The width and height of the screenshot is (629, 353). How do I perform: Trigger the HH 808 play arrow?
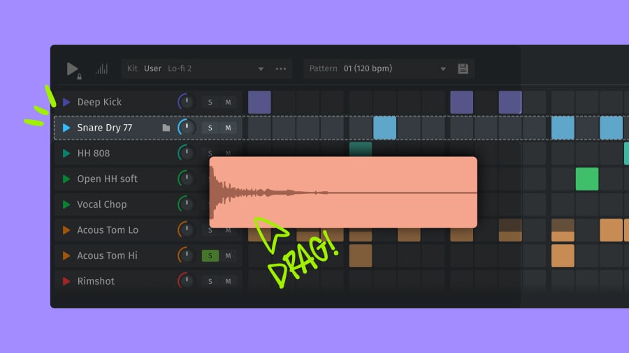click(66, 153)
